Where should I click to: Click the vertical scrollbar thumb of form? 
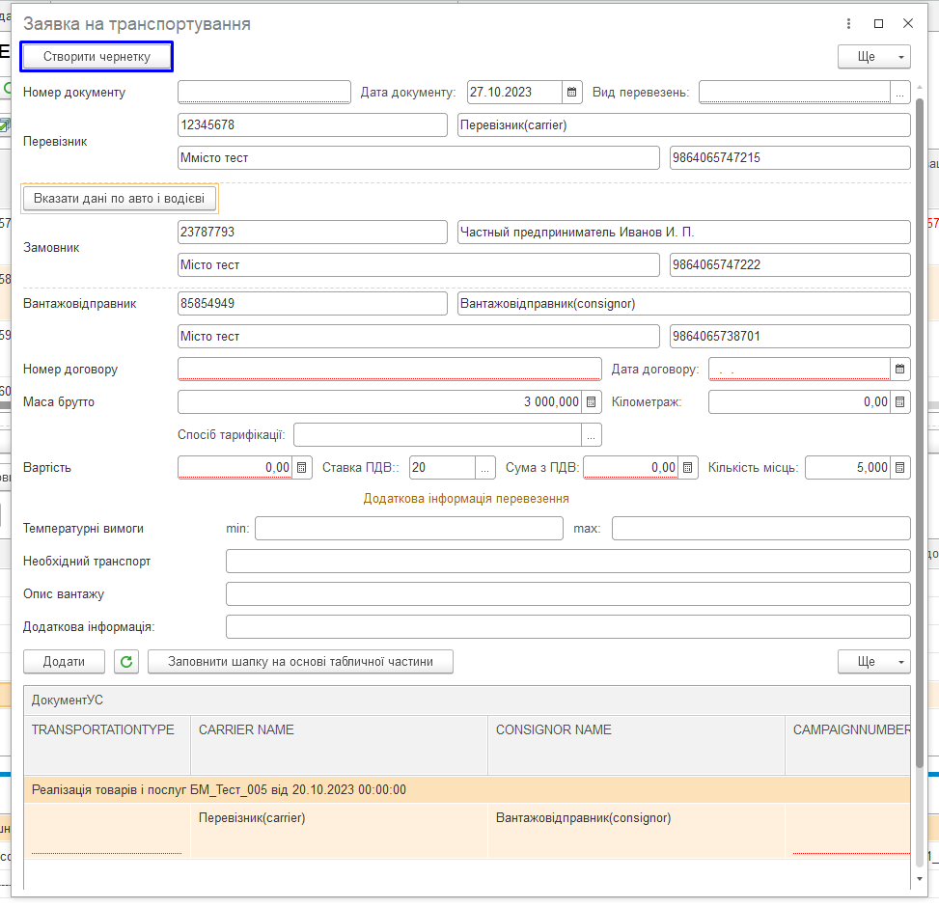tap(920, 432)
